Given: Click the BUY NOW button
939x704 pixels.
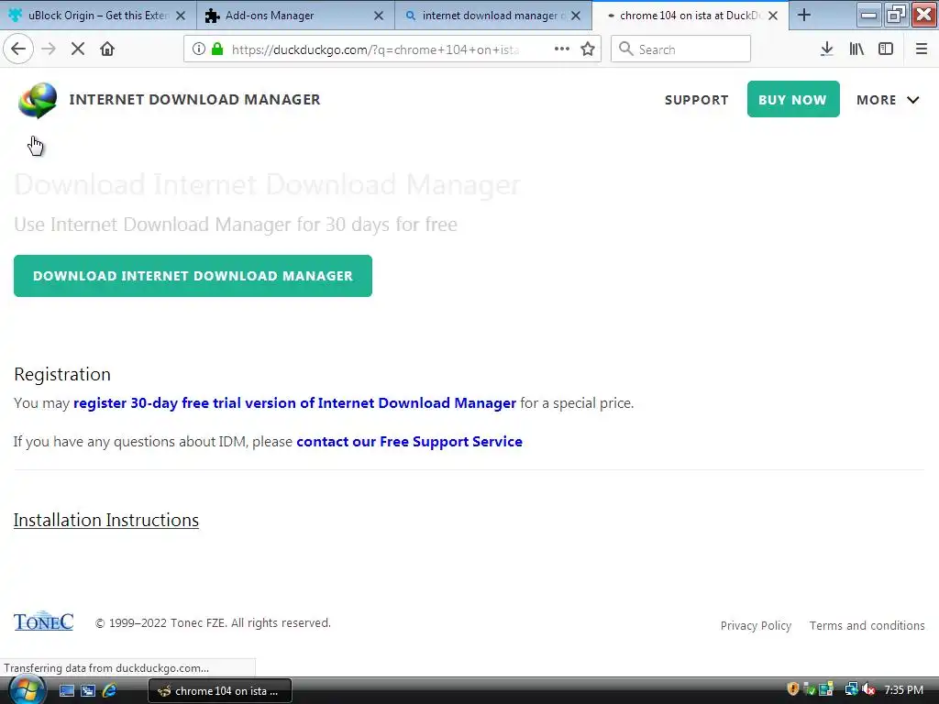Looking at the screenshot, I should coord(793,99).
